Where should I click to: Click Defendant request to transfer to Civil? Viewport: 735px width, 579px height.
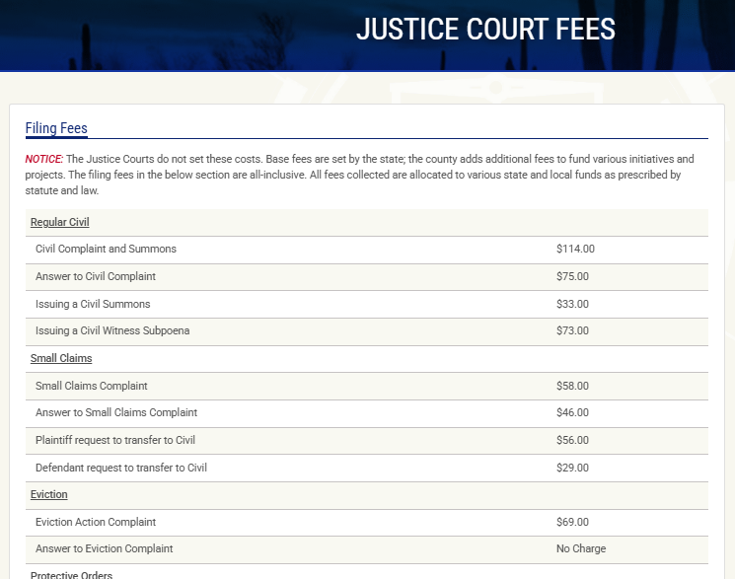point(121,468)
